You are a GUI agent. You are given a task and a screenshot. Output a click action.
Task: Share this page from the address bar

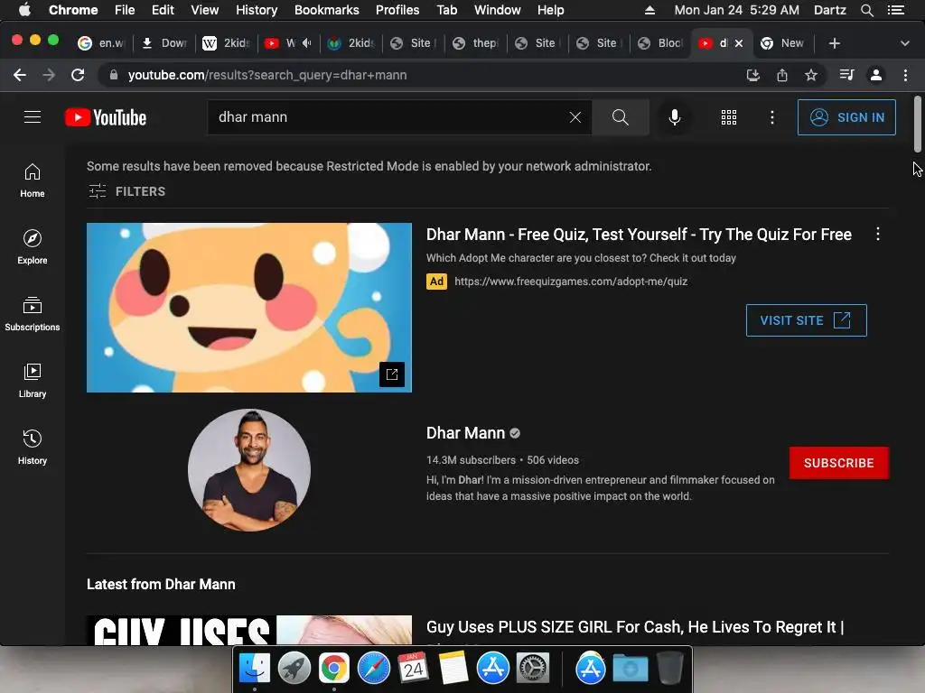[782, 75]
